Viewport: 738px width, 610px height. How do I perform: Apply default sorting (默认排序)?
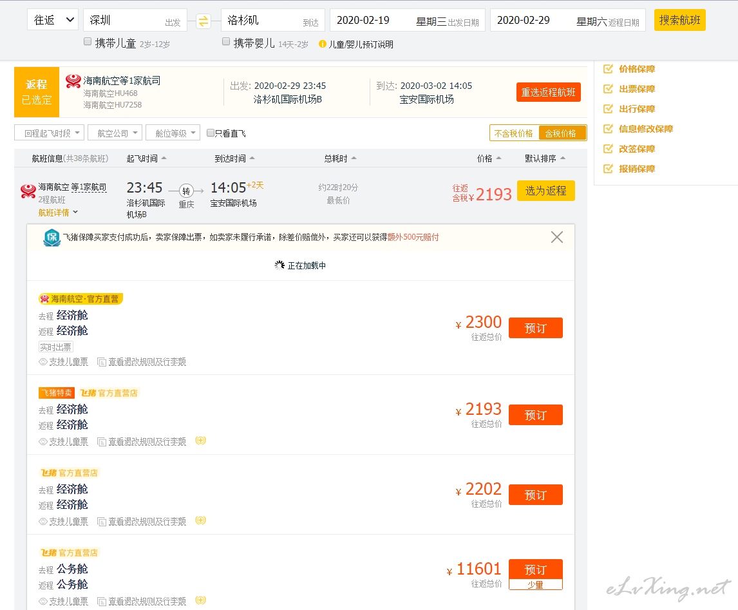(x=545, y=158)
